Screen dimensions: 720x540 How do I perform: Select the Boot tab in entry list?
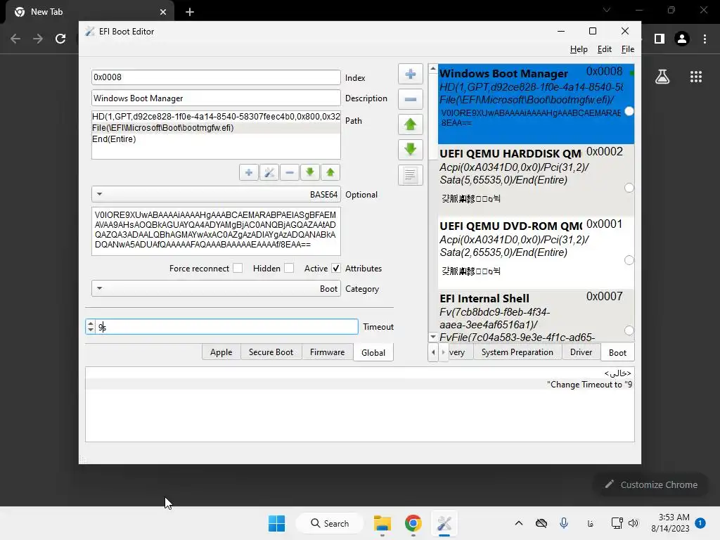617,353
